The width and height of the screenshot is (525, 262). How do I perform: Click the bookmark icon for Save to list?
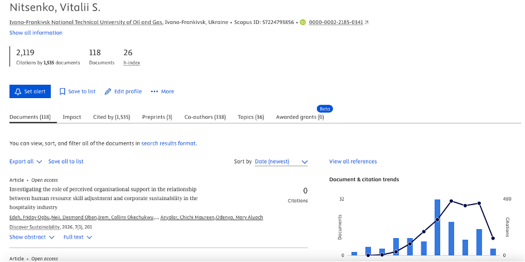click(62, 91)
